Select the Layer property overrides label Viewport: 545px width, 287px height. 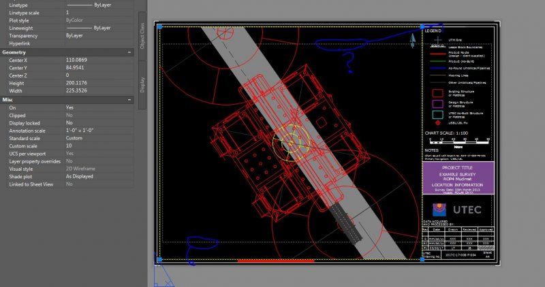point(35,161)
